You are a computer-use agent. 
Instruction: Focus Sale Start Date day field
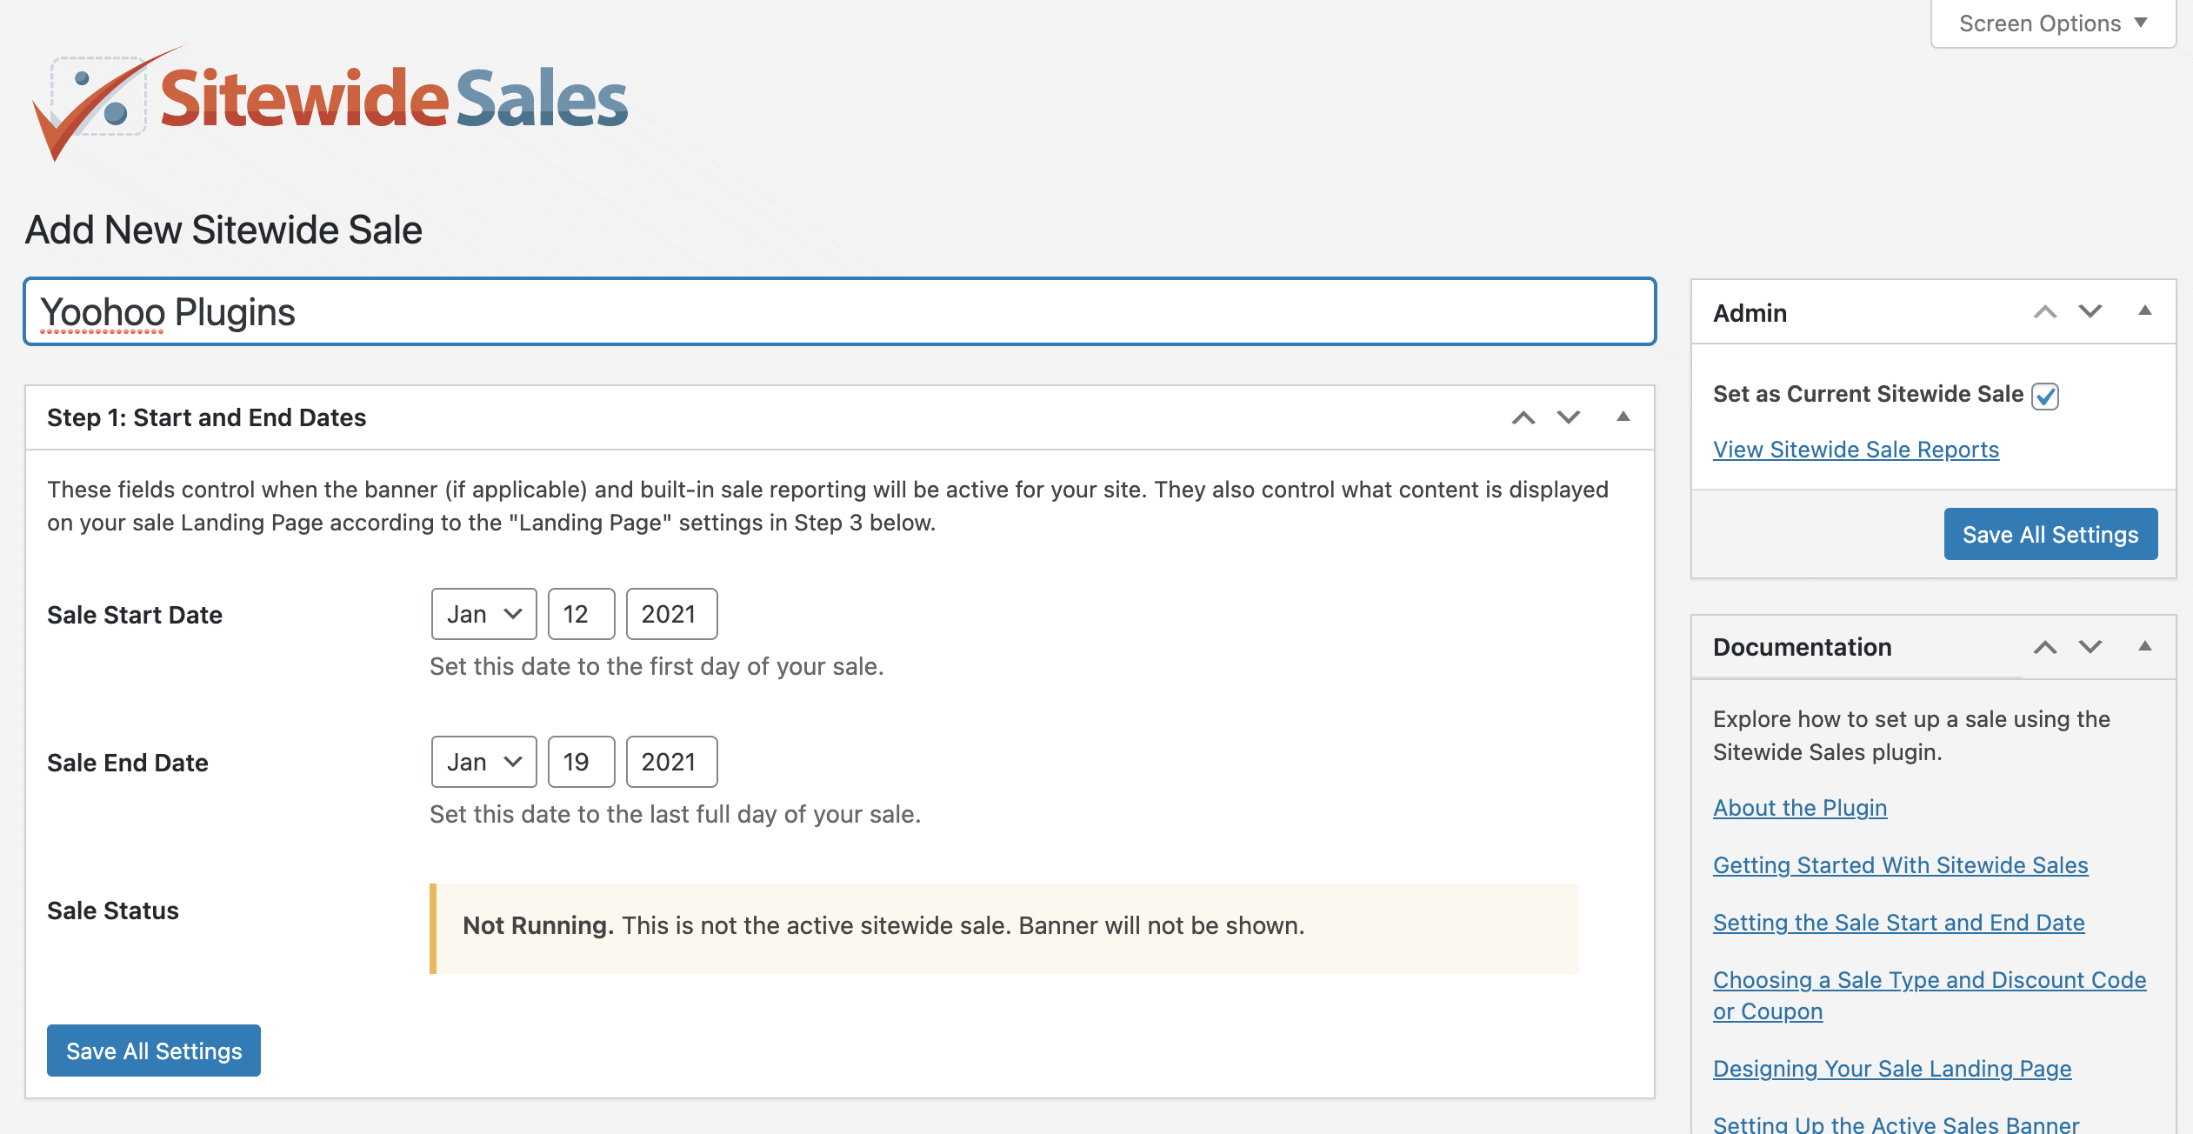pos(582,614)
